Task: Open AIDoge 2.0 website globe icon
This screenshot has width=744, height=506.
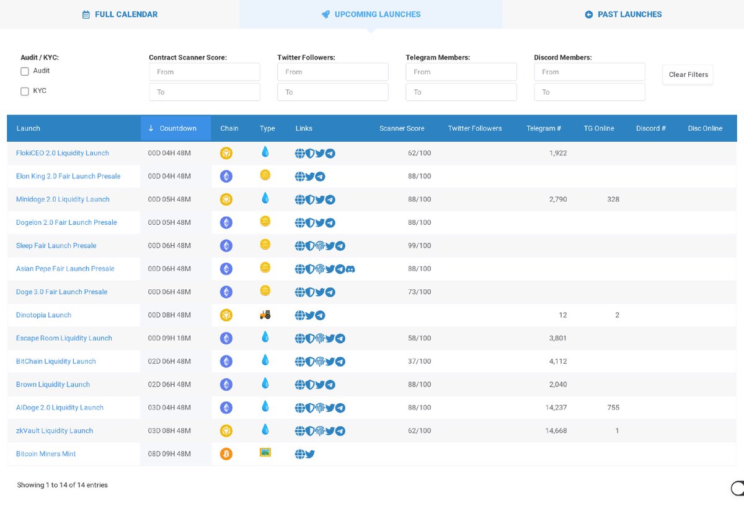Action: tap(300, 408)
